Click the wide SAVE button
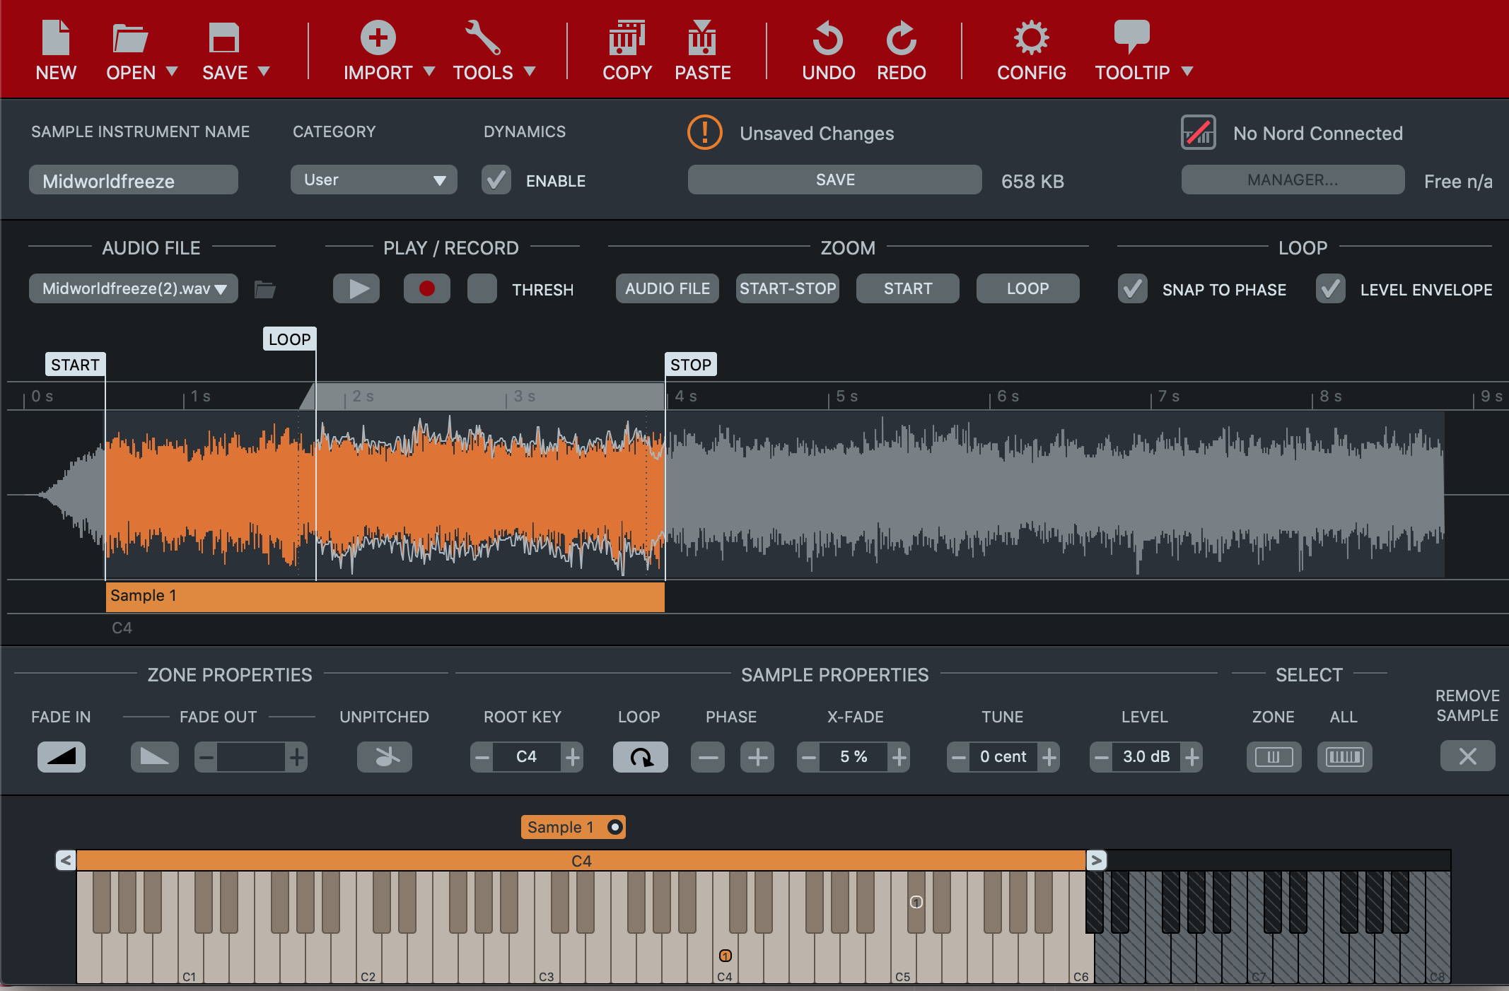 pos(835,180)
